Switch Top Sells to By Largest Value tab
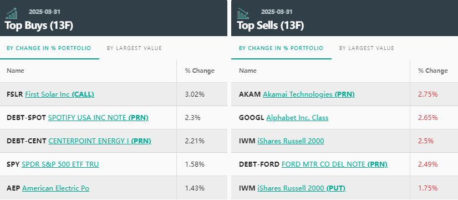 [x=367, y=48]
